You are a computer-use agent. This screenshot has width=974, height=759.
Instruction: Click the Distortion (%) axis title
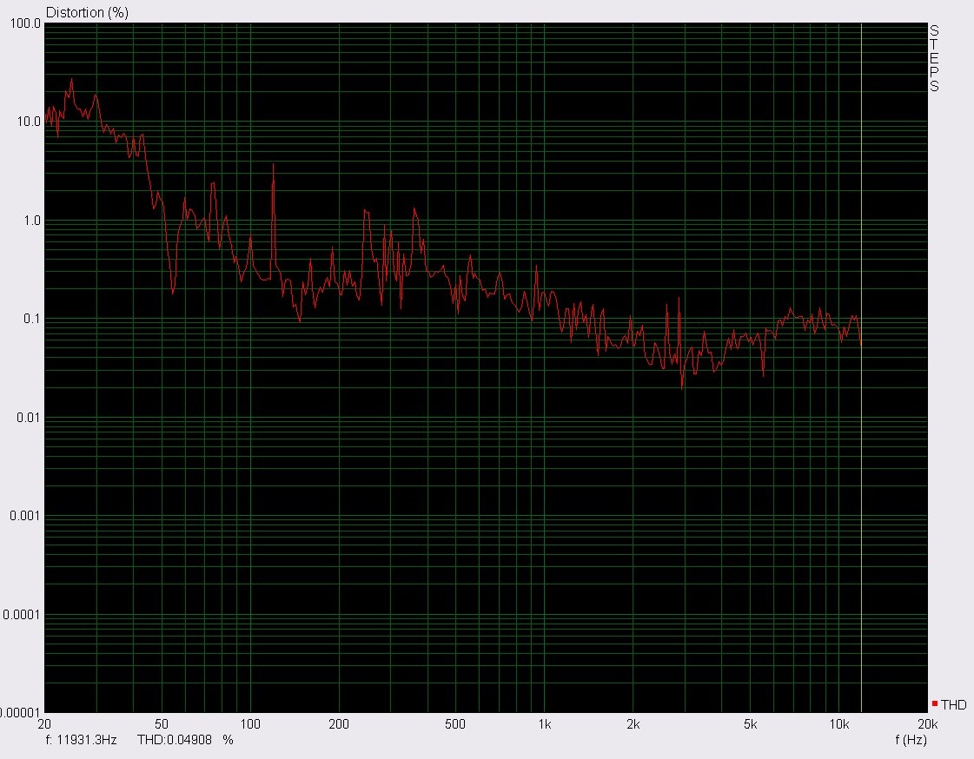pyautogui.click(x=87, y=12)
